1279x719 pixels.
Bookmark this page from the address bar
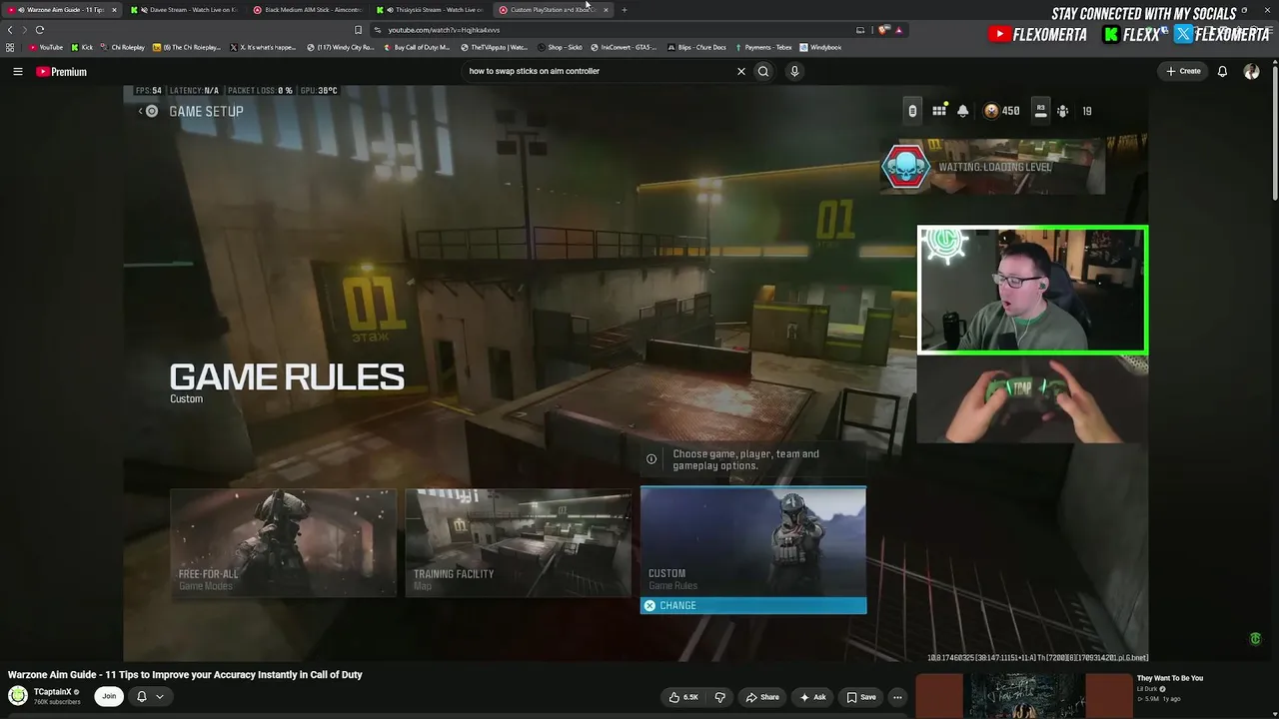coord(358,30)
